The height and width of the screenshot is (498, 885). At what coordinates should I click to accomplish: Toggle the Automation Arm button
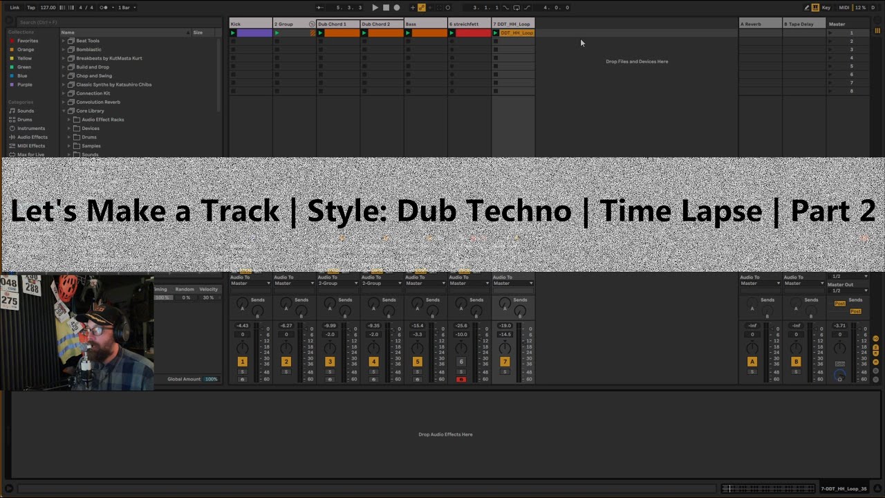pyautogui.click(x=422, y=8)
